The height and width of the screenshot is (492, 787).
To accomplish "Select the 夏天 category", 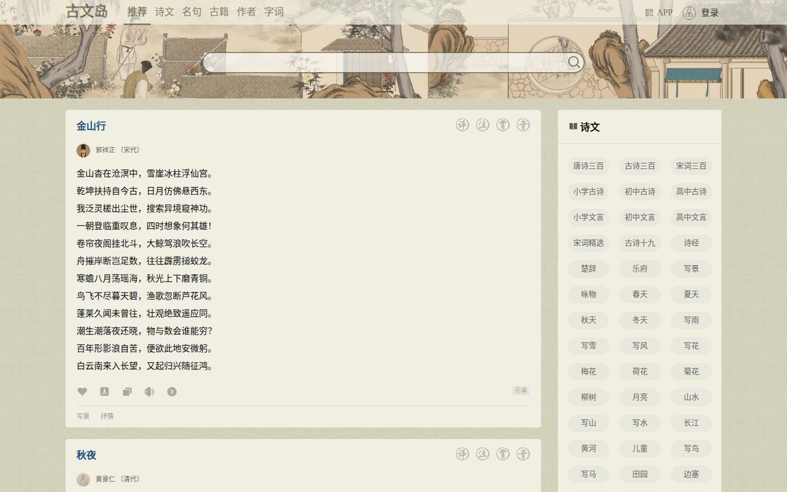I will pyautogui.click(x=691, y=295).
